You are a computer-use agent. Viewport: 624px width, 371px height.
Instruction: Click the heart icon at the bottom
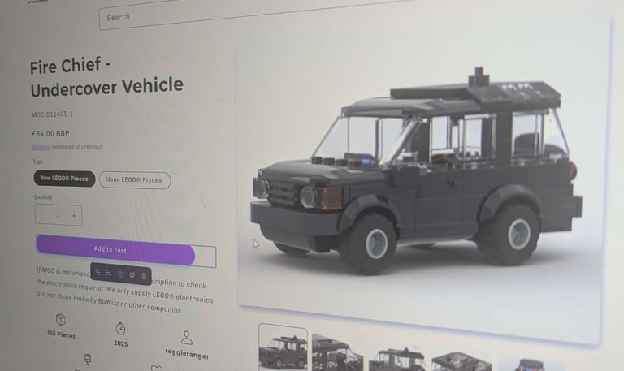coord(156,369)
